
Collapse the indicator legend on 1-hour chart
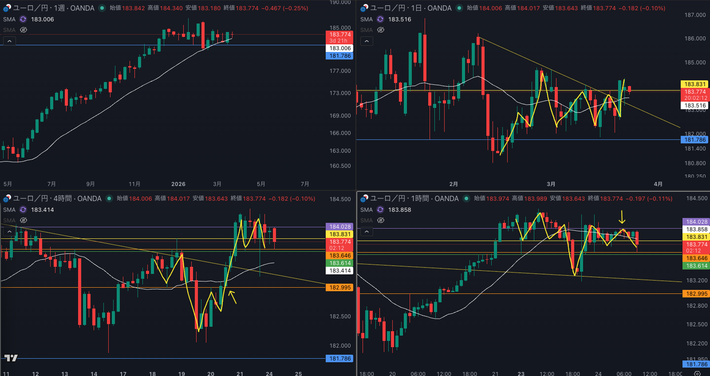(x=367, y=232)
